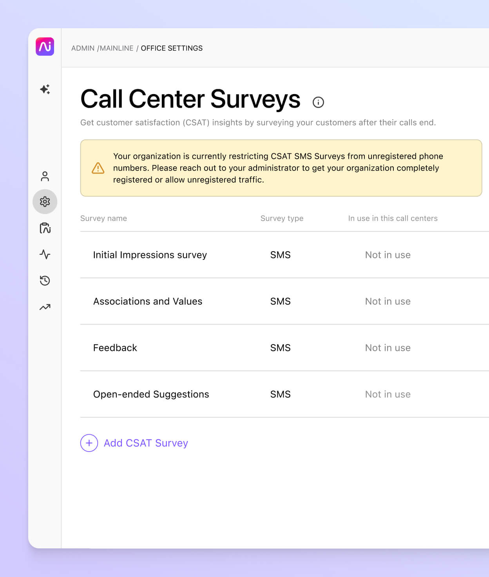
Task: Select the OFFICE SETTINGS breadcrumb item
Action: (172, 48)
